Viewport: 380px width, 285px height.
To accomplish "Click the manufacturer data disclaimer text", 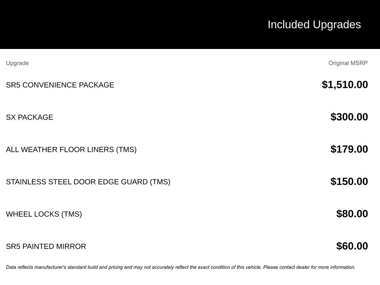I will coord(181,267).
